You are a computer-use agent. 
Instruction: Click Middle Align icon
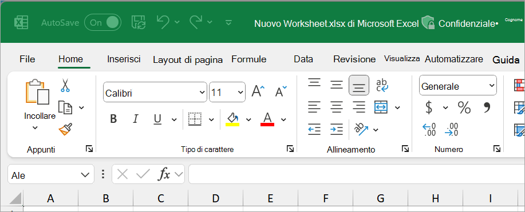(337, 85)
